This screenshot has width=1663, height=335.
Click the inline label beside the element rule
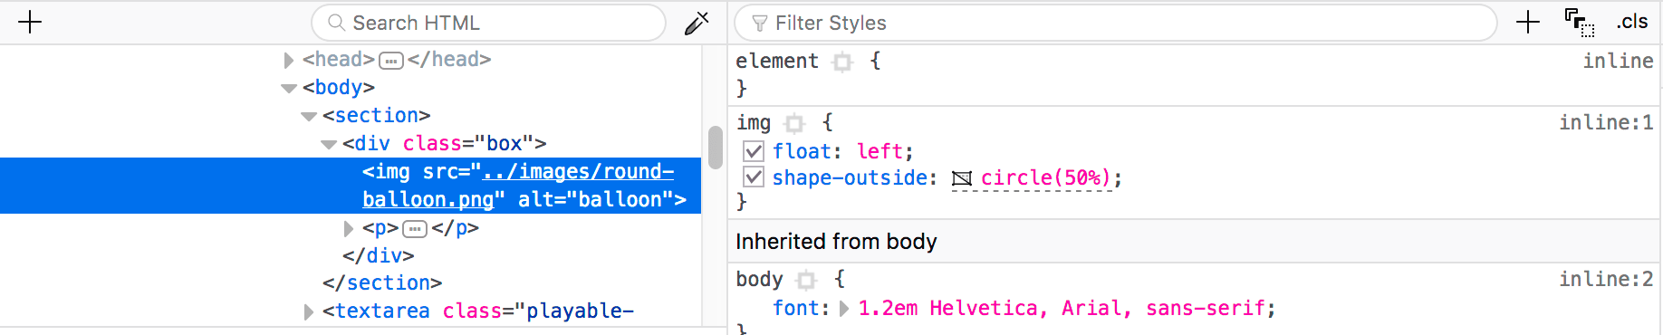[x=1618, y=61]
